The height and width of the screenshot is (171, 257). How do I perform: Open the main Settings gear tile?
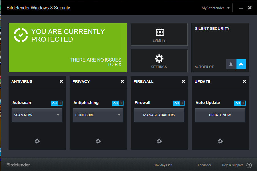159,61
